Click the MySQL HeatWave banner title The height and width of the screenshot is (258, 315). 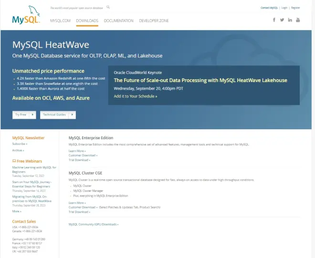(x=51, y=44)
